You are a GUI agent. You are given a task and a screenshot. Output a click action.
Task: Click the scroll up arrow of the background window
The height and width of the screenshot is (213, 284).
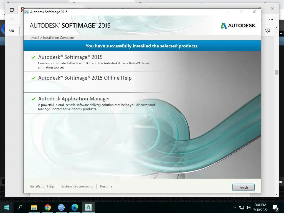(x=277, y=27)
